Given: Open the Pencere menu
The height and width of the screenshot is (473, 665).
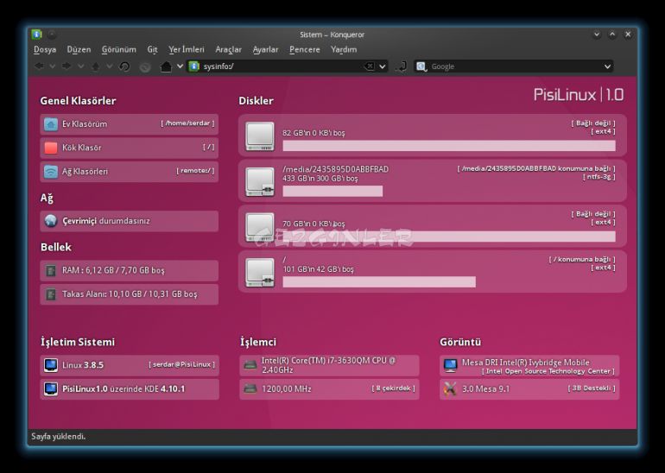Looking at the screenshot, I should click(x=305, y=49).
